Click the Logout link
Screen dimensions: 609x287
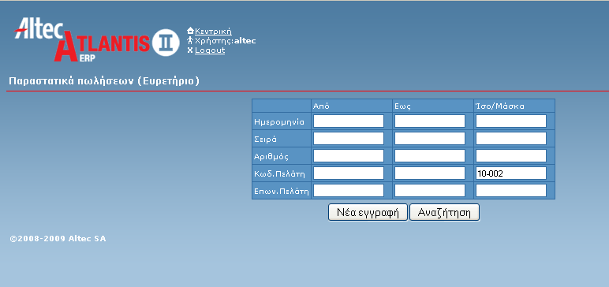click(x=210, y=50)
